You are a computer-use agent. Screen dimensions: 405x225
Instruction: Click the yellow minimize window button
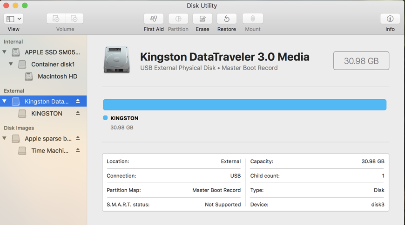pos(15,6)
